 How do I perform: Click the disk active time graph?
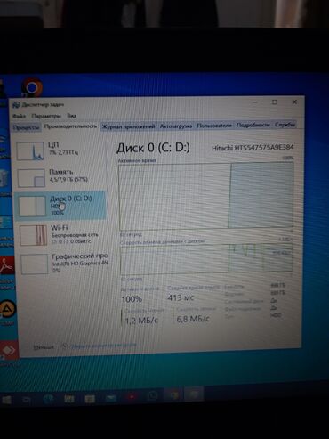(206, 196)
